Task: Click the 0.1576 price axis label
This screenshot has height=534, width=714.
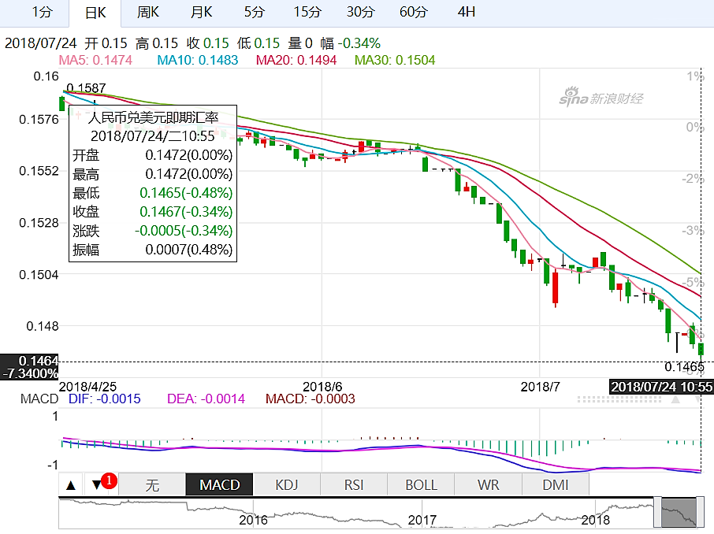Action: point(39,120)
